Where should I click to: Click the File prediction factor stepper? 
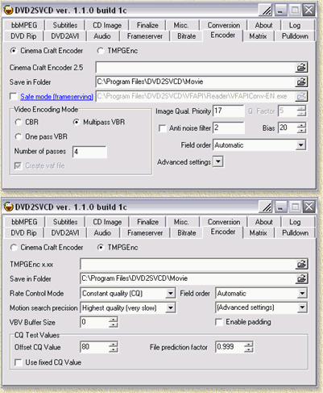click(x=249, y=347)
